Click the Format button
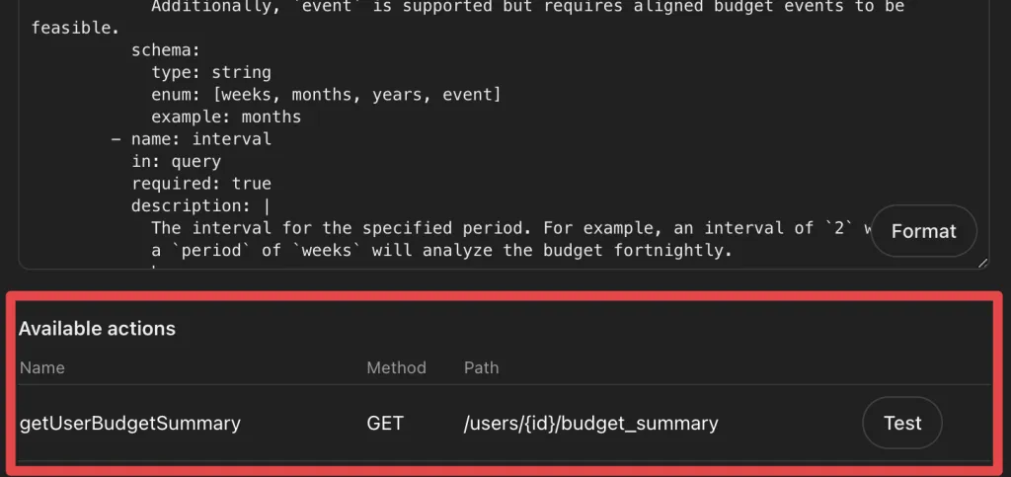Screen dimensions: 1011x477 click(x=923, y=231)
